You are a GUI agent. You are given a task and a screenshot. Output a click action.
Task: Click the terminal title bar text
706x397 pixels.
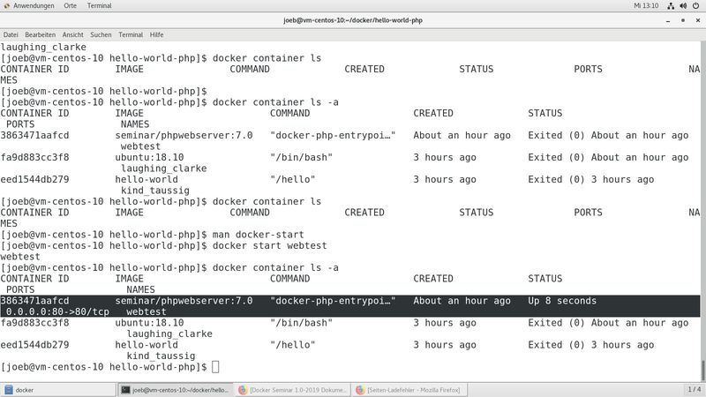coord(352,20)
